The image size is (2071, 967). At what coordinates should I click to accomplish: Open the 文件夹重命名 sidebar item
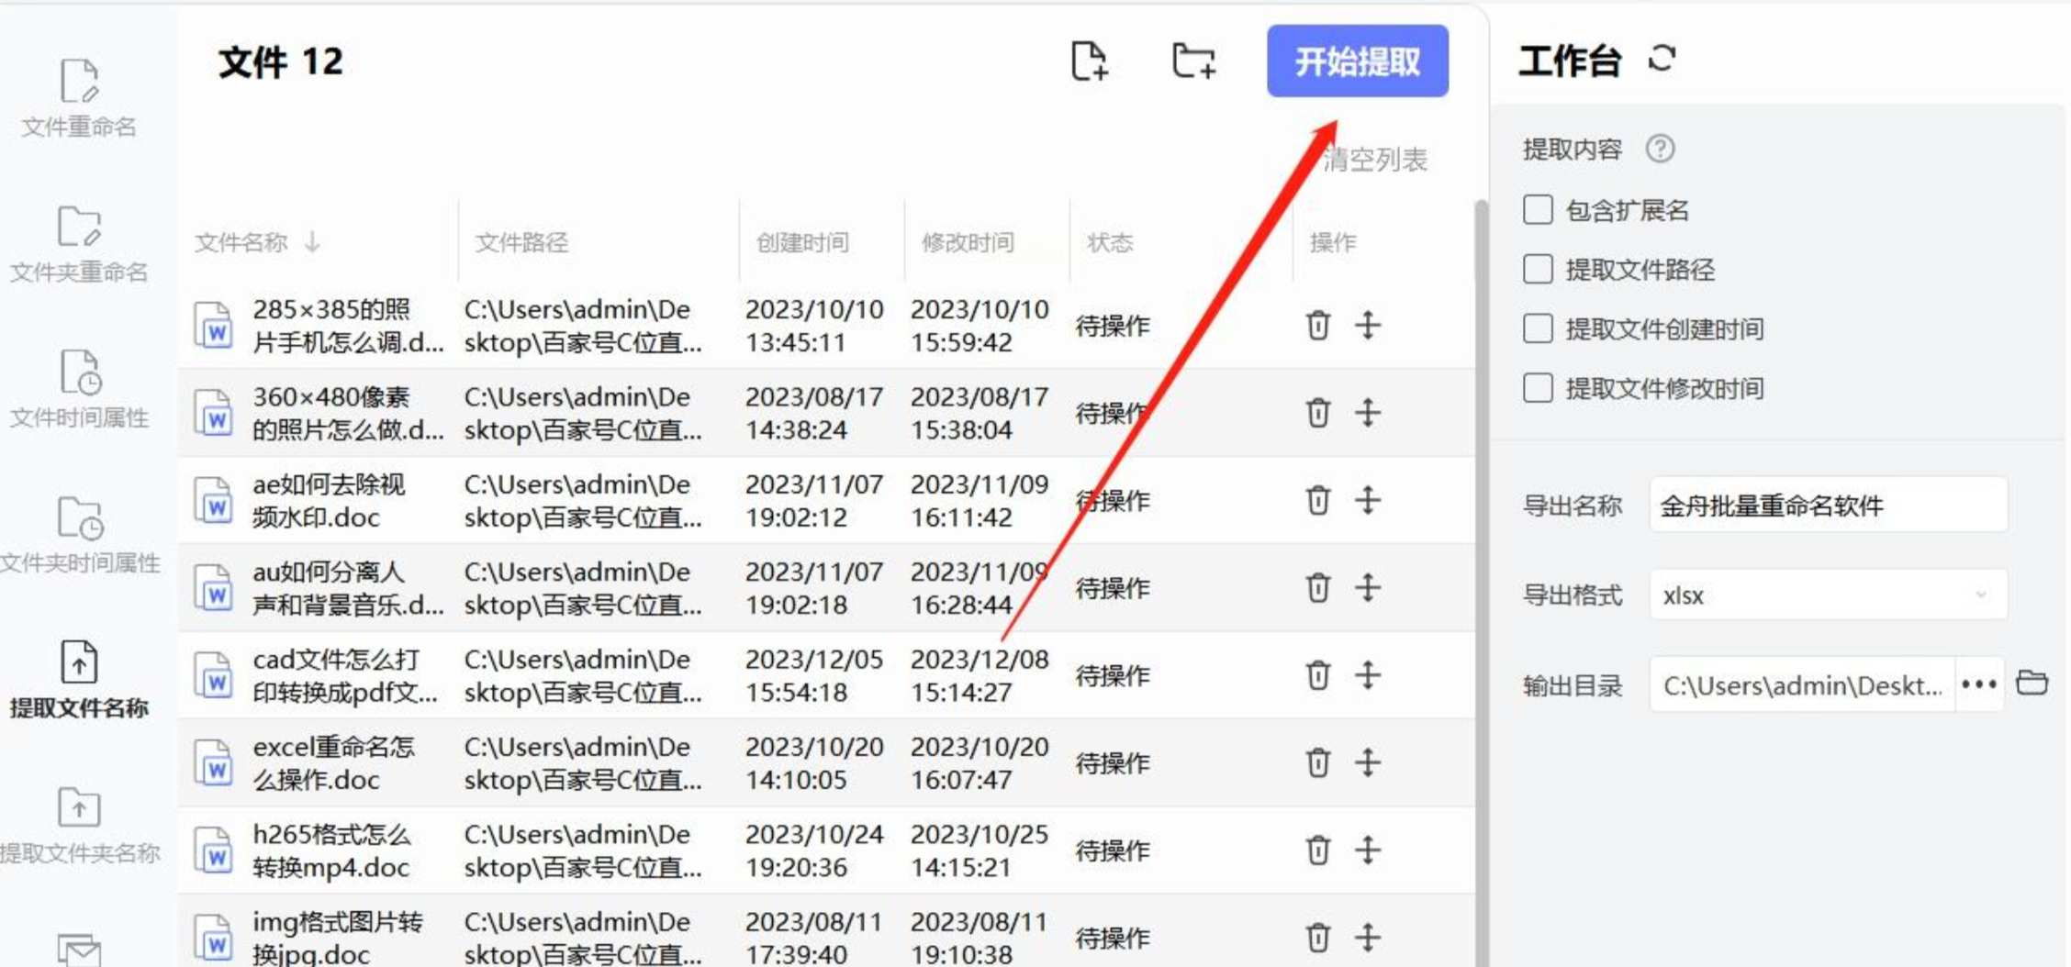[x=79, y=244]
